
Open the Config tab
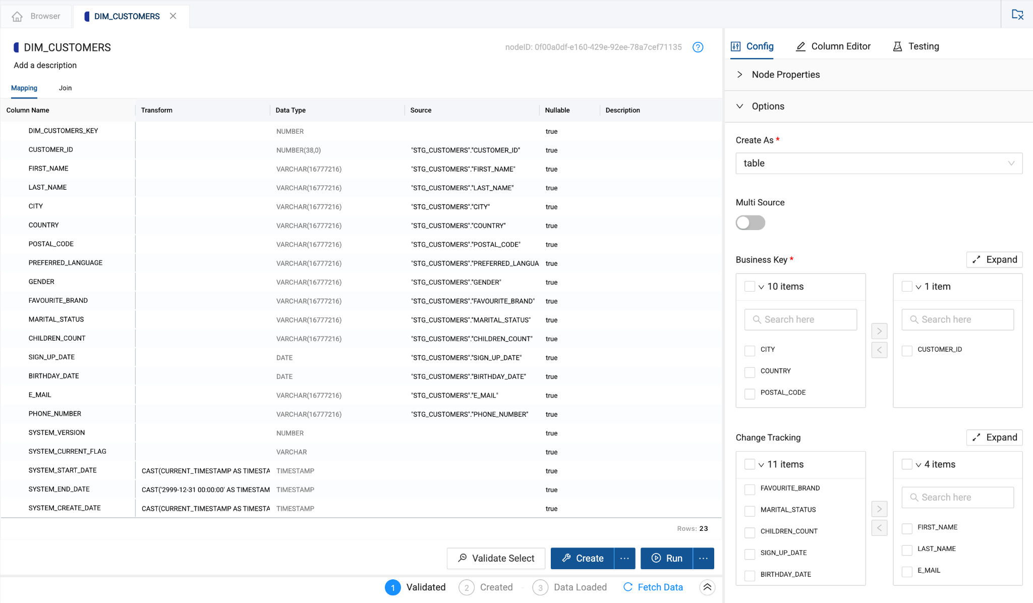(752, 46)
